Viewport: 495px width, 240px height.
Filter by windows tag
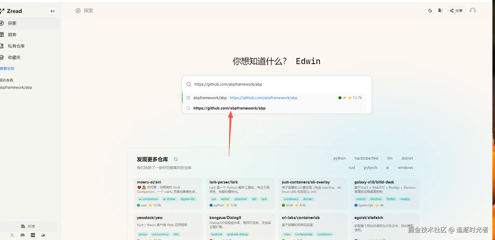click(405, 168)
